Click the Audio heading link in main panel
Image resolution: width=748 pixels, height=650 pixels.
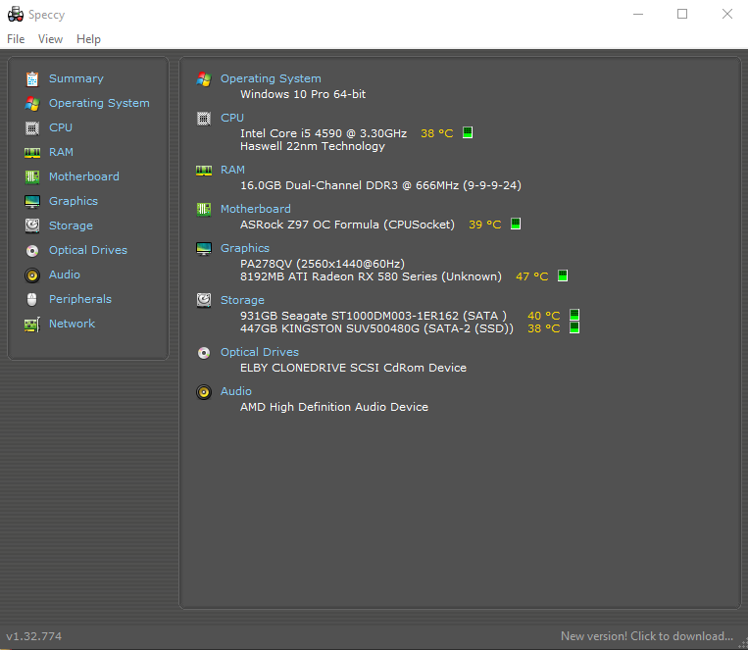pos(235,391)
